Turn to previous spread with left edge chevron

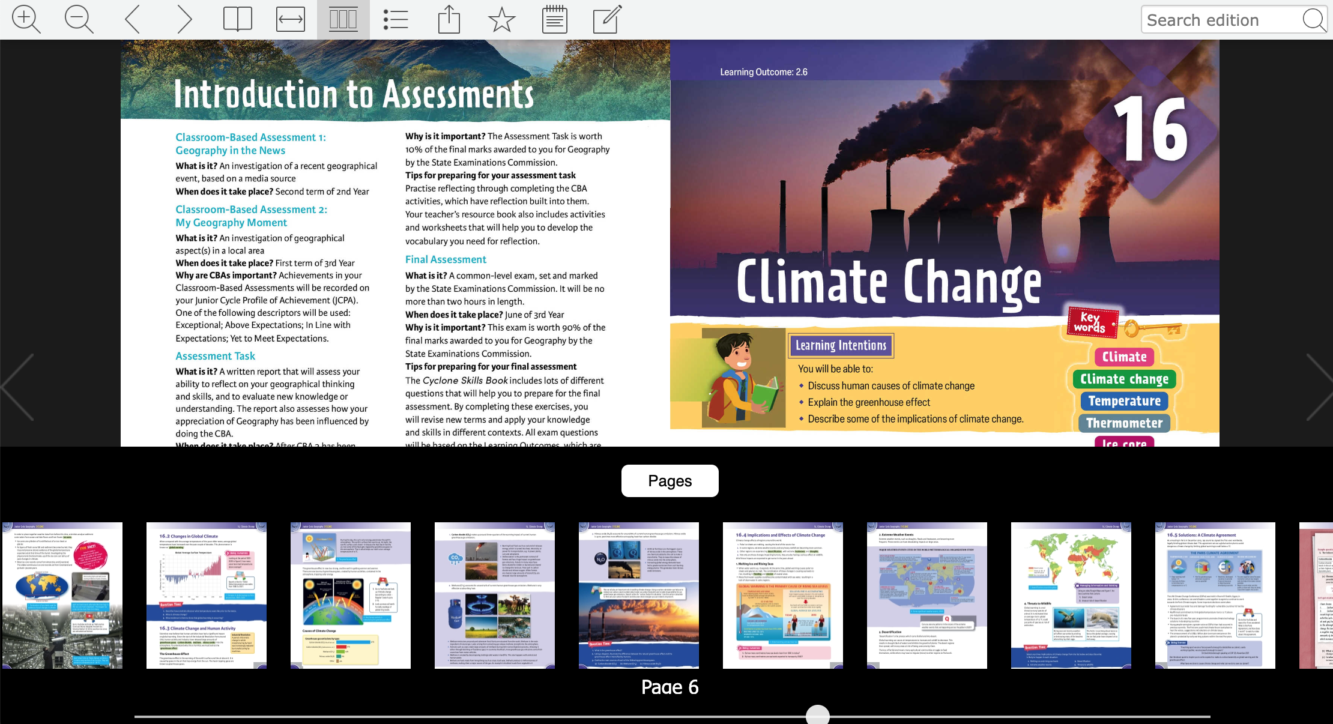click(17, 387)
